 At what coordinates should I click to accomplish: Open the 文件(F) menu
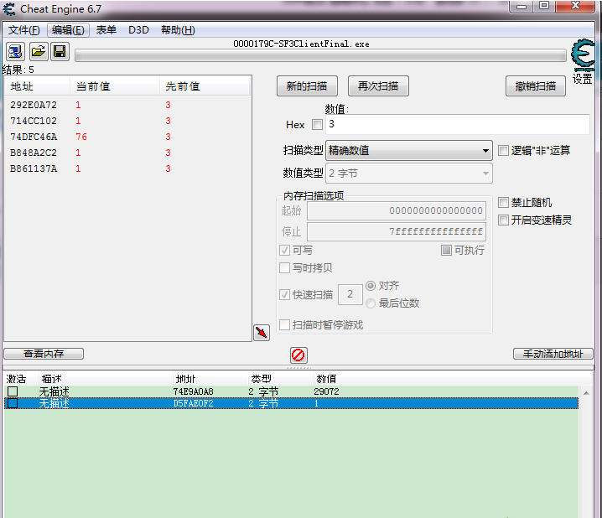[23, 30]
